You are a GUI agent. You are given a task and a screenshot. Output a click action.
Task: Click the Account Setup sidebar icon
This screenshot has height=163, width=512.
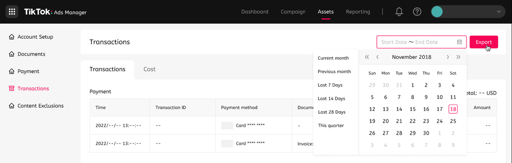pos(12,37)
